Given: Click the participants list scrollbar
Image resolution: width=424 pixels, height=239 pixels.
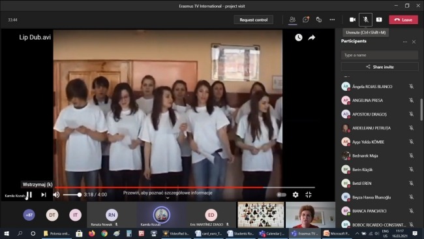Looking at the screenshot, I should coord(421,110).
